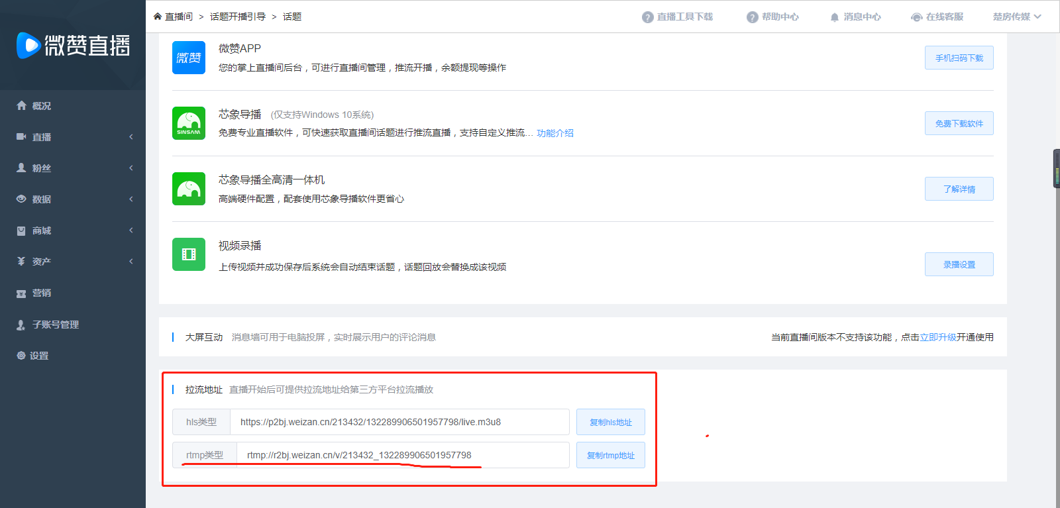Click the rtmp address input field
The image size is (1060, 508).
point(403,455)
